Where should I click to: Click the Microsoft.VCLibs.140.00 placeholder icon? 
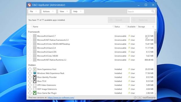tap(35, 56)
